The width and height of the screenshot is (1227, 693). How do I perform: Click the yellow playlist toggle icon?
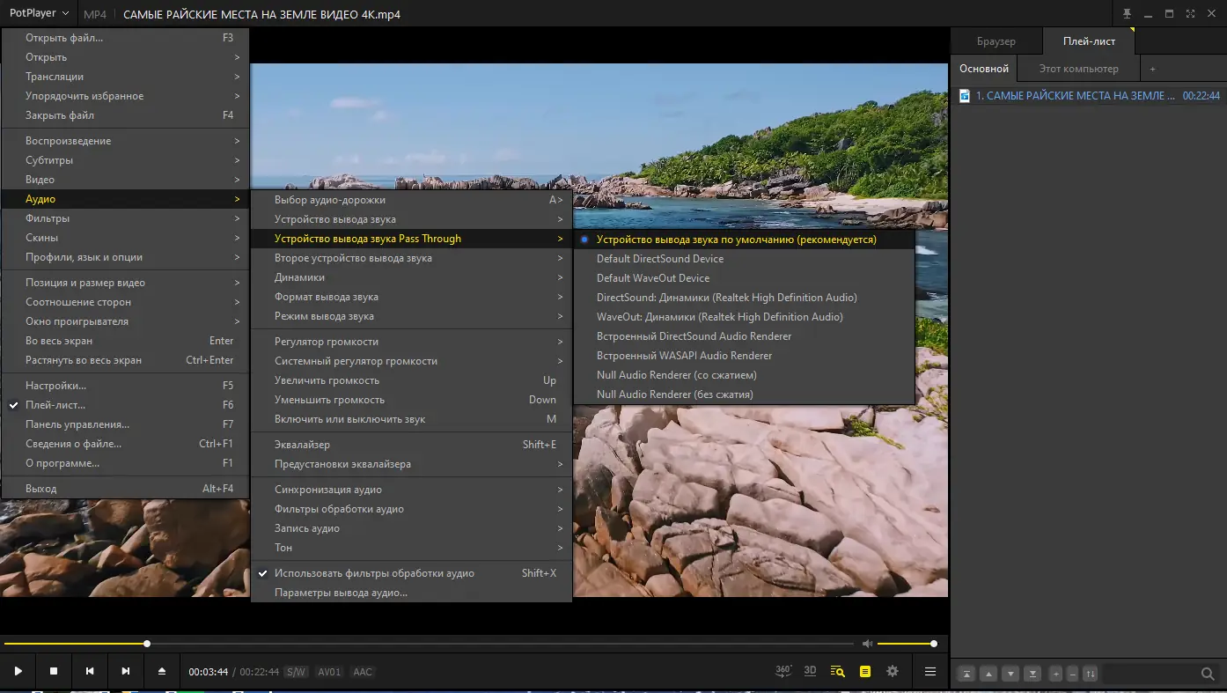865,671
